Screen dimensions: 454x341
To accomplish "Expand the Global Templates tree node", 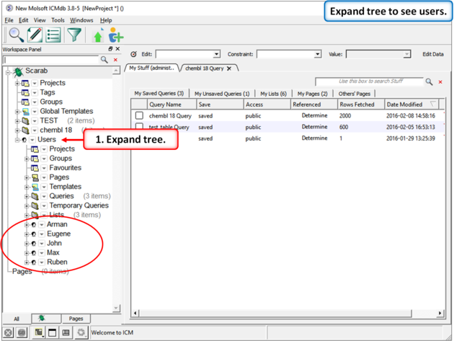I will [x=17, y=112].
